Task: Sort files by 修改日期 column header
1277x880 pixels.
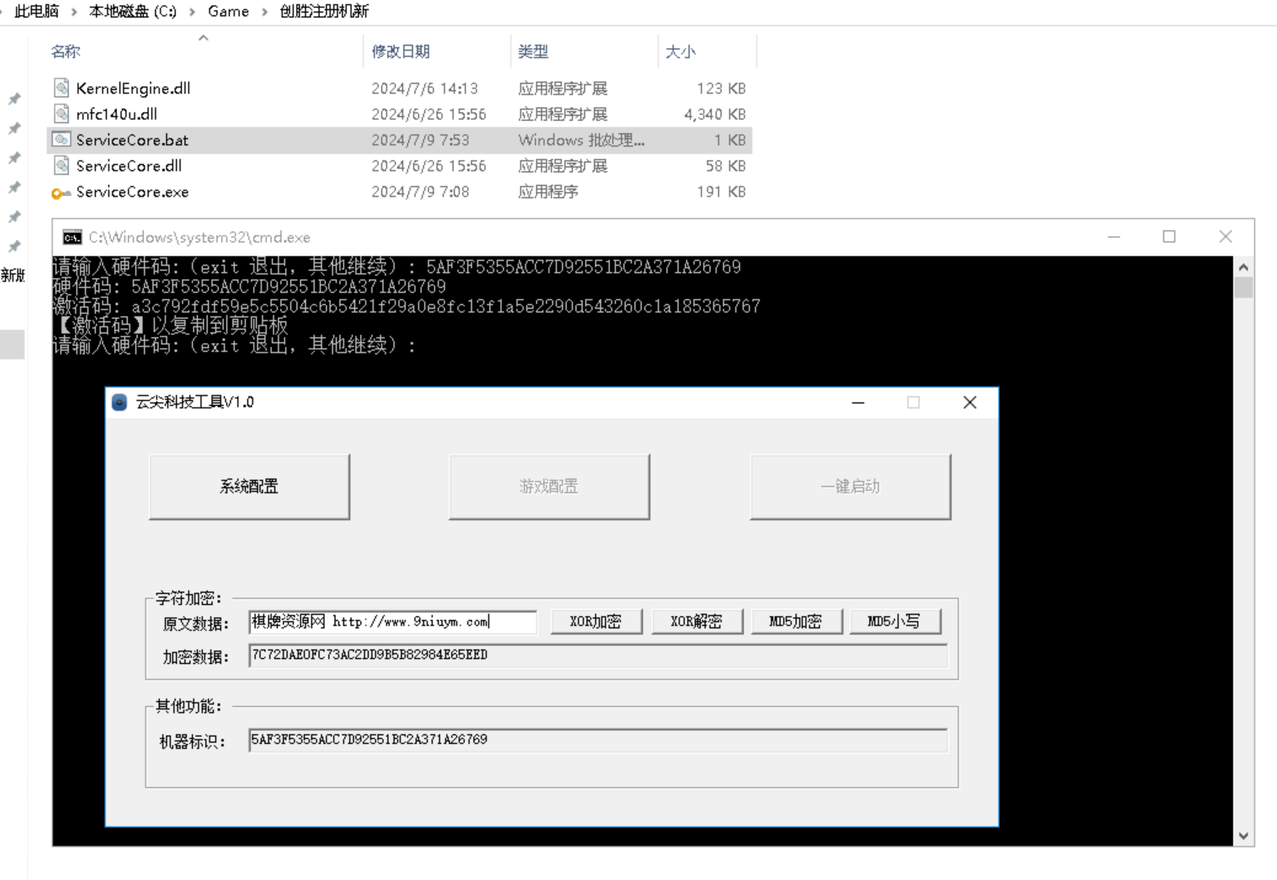Action: [x=401, y=52]
